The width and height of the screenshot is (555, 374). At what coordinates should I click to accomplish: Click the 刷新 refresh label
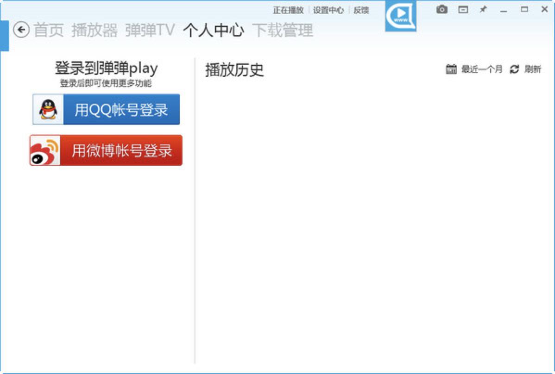533,69
